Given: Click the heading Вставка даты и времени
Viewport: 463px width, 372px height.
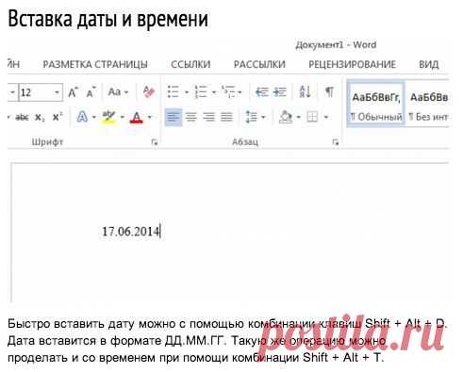Looking at the screenshot, I should [107, 19].
